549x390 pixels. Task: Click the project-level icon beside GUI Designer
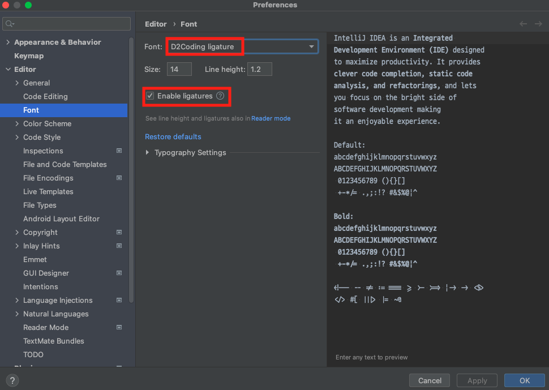[119, 273]
